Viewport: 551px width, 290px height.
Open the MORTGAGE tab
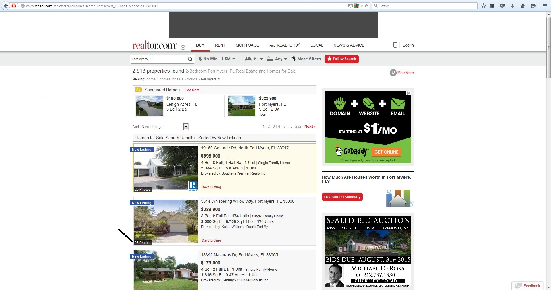coord(247,45)
